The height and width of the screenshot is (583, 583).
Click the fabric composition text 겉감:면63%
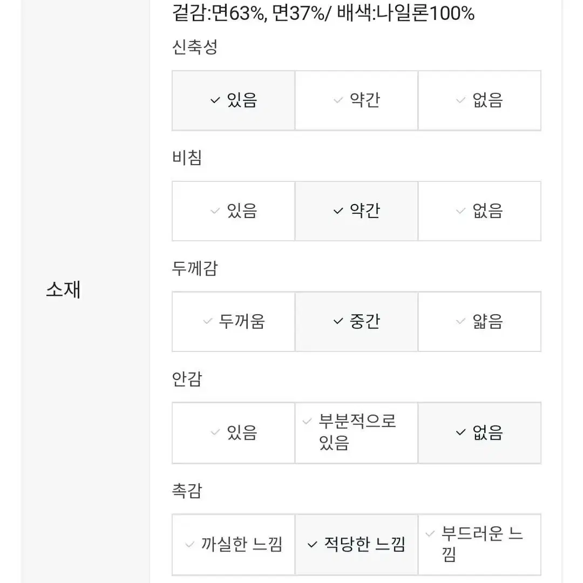point(219,12)
